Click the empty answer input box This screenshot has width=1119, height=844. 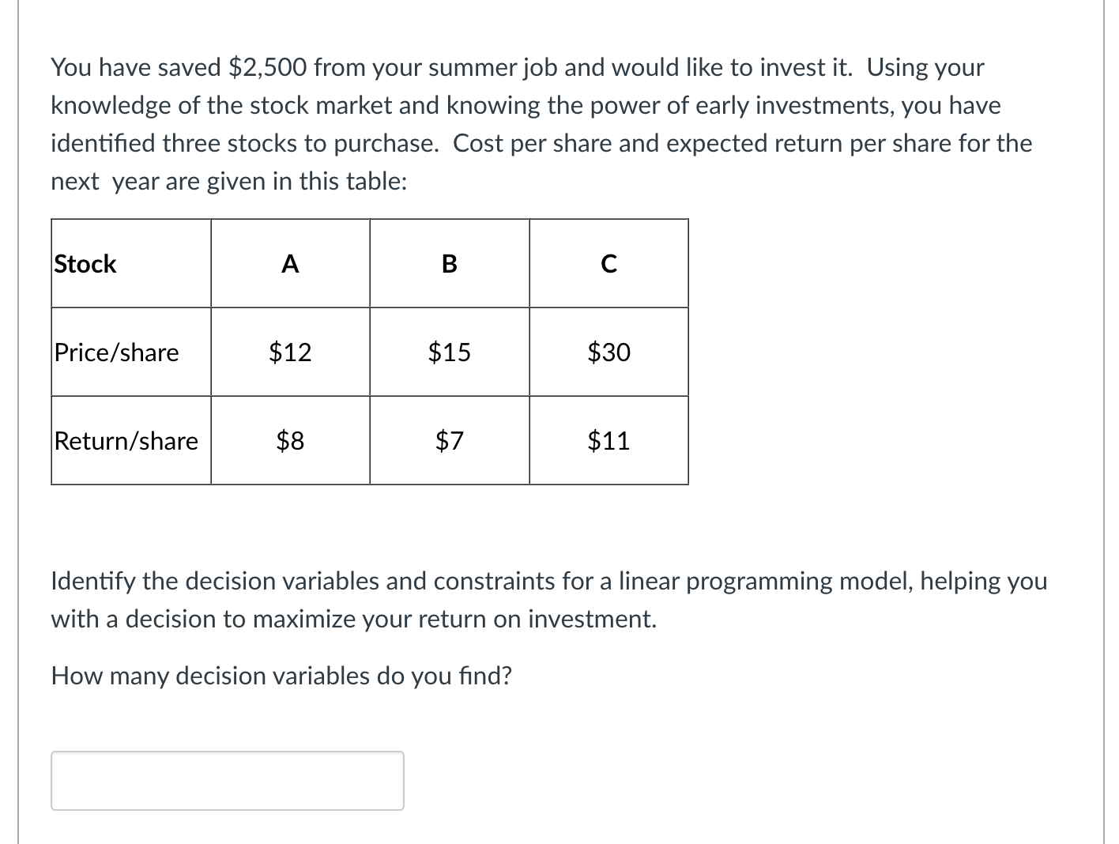pyautogui.click(x=228, y=780)
